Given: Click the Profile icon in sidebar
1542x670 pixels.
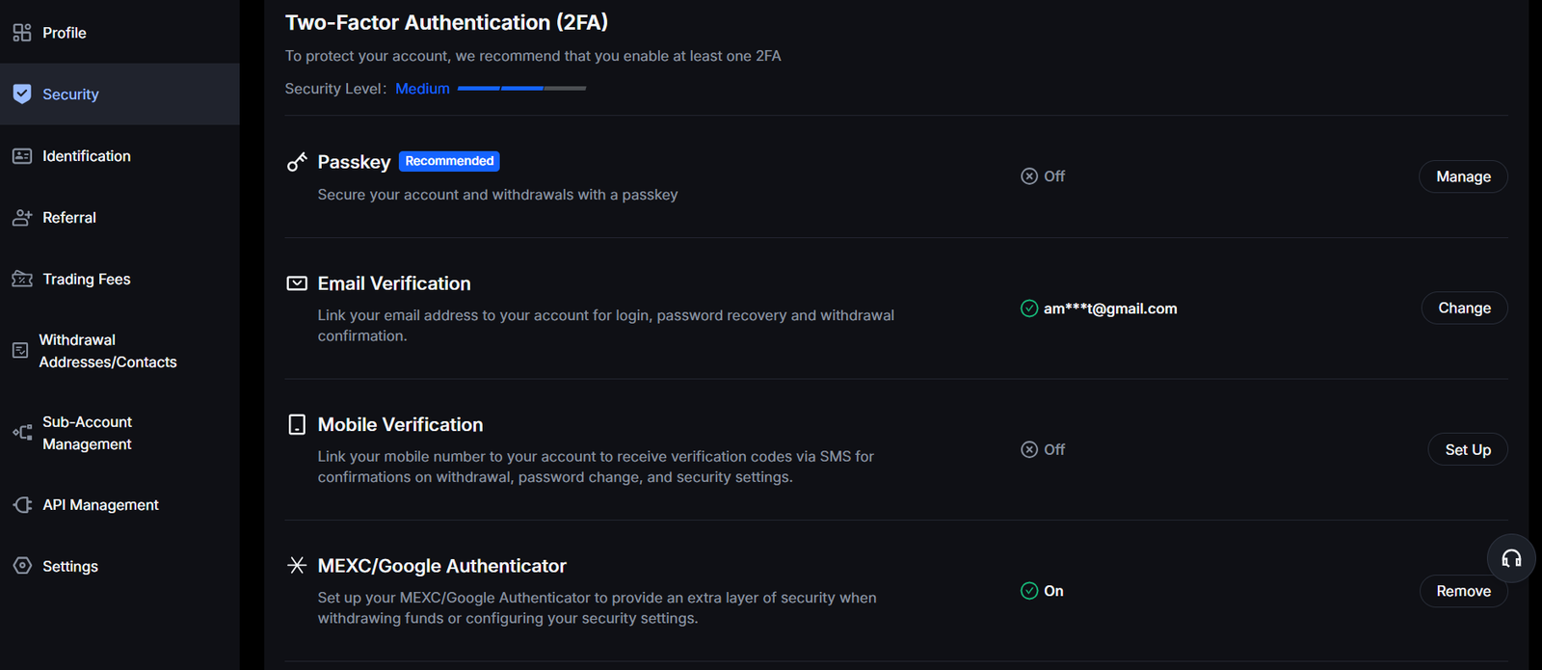Looking at the screenshot, I should point(22,33).
